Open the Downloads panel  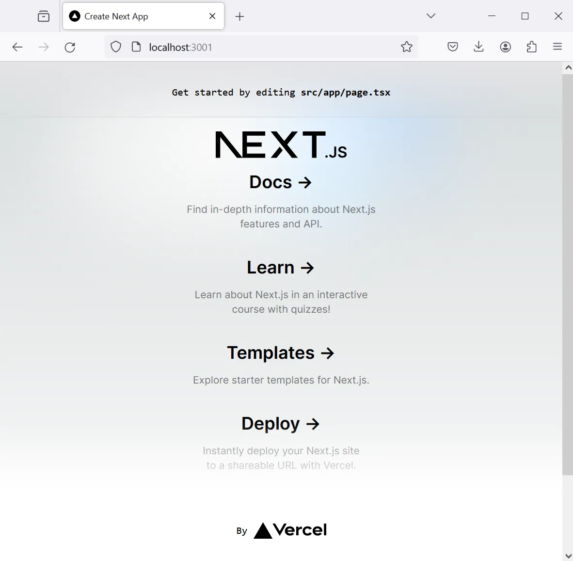point(479,47)
